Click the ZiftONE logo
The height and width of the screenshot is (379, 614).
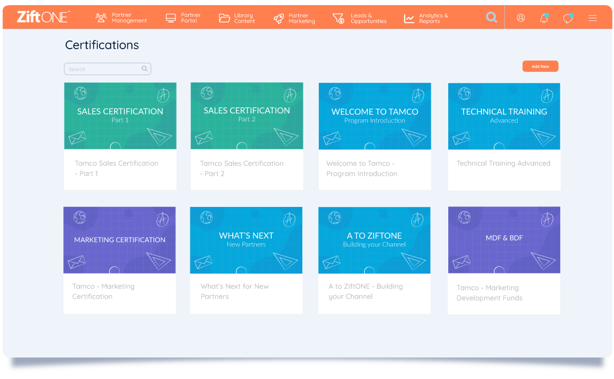point(43,17)
